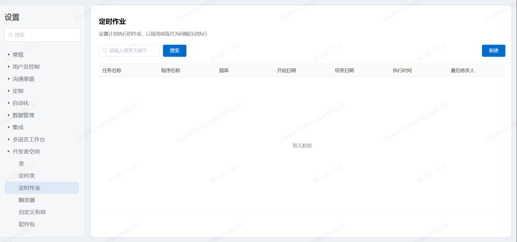The width and height of the screenshot is (517, 242).
Task: Collapse the 开发者空间 section
Action: pyautogui.click(x=26, y=151)
